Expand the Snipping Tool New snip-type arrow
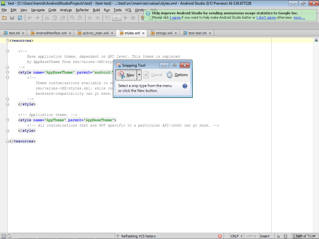The image size is (319, 239). point(139,75)
